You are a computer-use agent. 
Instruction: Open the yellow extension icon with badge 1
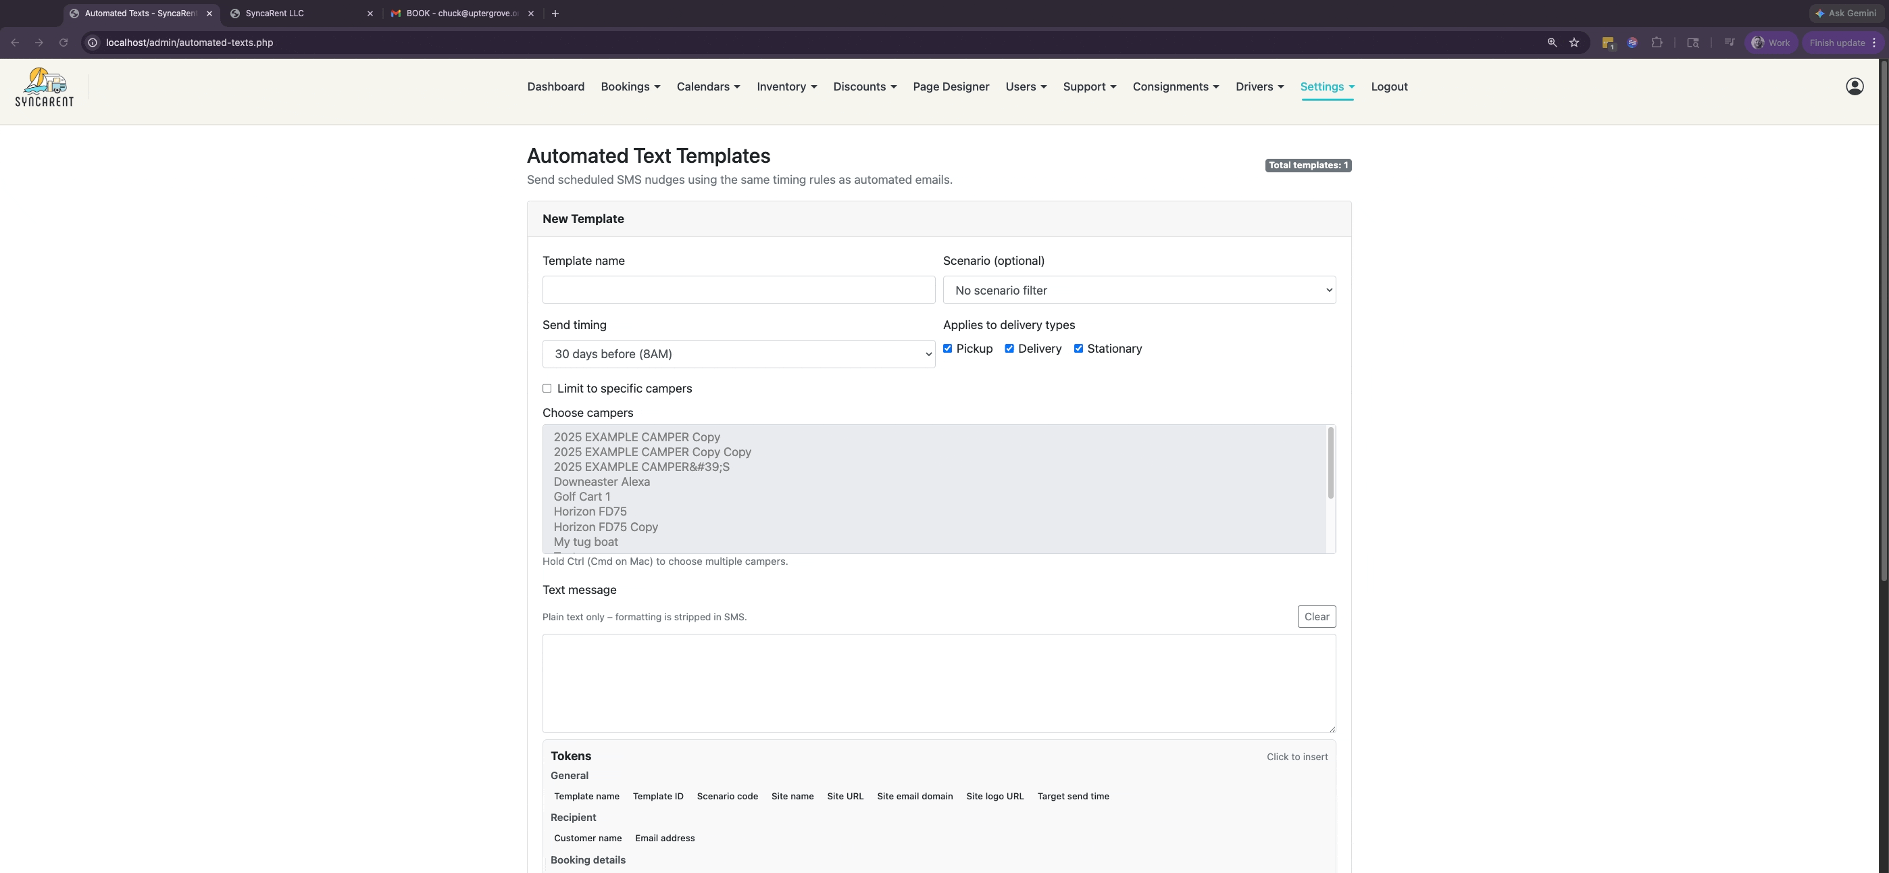1607,43
